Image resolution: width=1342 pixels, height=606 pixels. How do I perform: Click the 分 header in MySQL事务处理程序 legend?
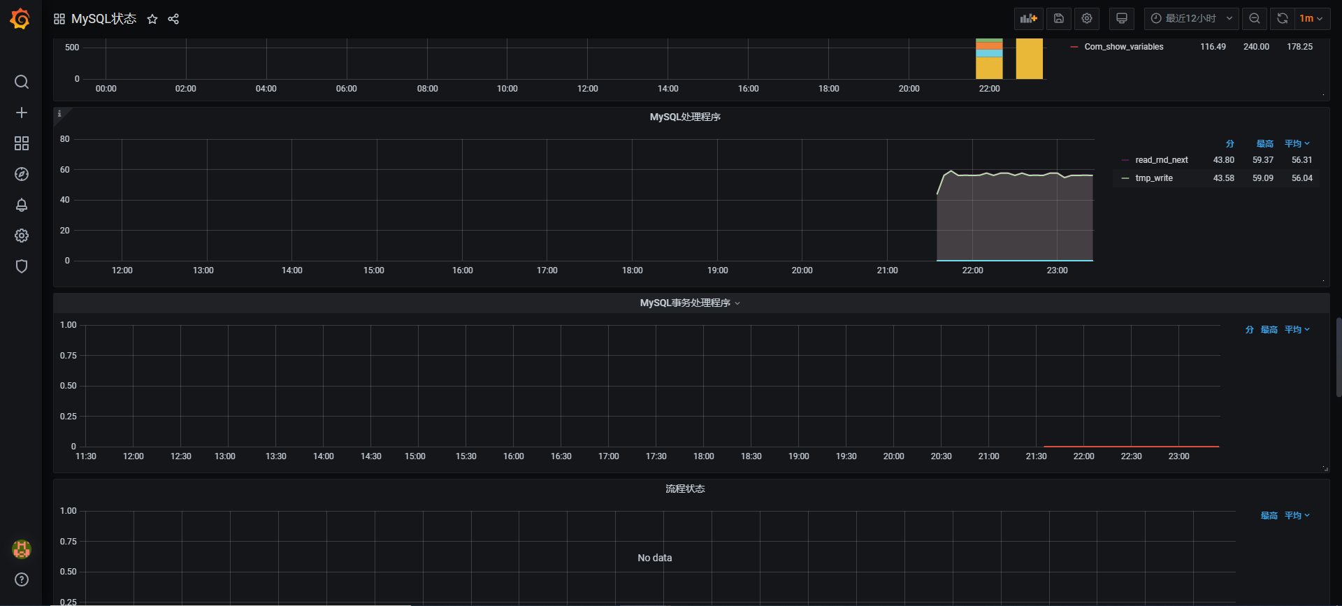click(x=1249, y=329)
